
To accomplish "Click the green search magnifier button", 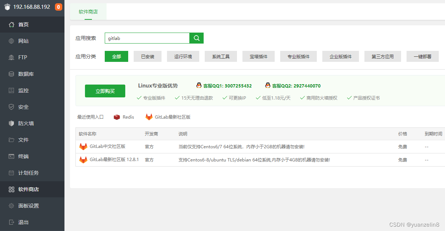I will click(x=196, y=38).
